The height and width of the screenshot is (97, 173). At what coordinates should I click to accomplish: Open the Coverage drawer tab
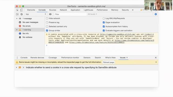pyautogui.click(x=53, y=58)
